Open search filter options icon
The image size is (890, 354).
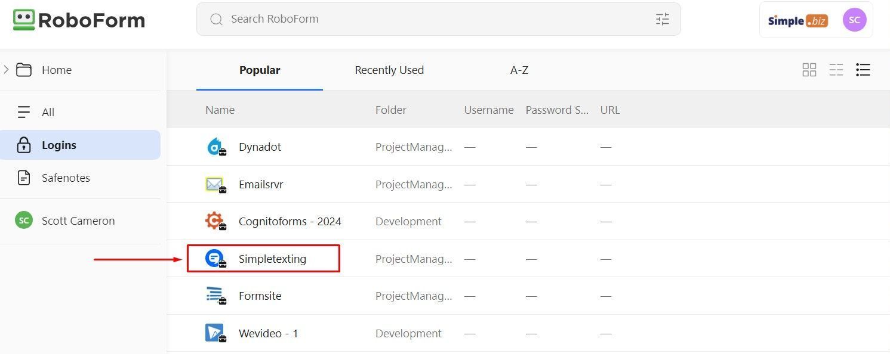663,19
